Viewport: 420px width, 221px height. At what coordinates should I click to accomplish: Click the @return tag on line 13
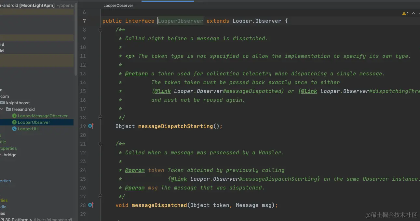(x=137, y=73)
